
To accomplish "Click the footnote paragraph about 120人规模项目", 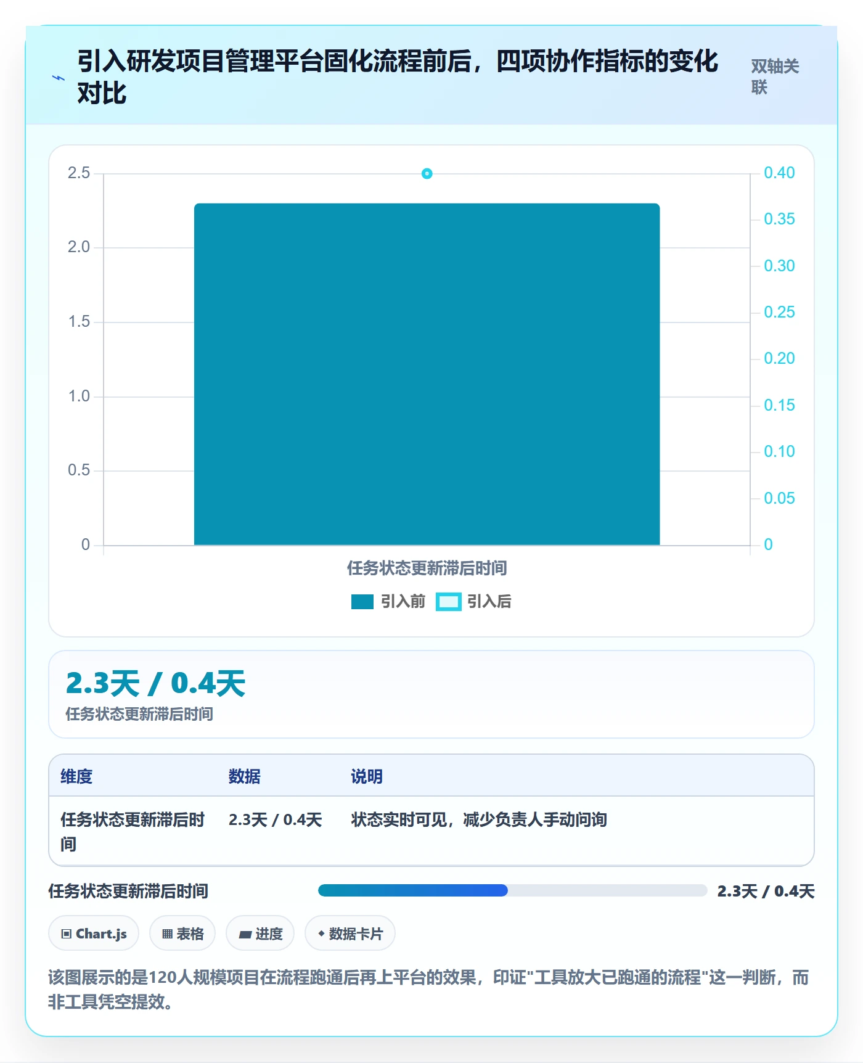I will (429, 990).
